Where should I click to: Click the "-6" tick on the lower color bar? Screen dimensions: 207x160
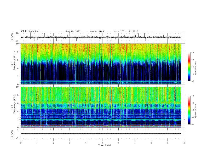pos(193,117)
